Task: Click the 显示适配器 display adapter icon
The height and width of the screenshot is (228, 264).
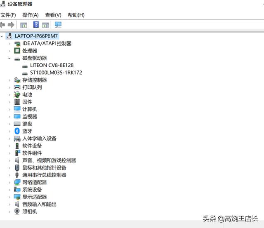Action: pos(17,197)
